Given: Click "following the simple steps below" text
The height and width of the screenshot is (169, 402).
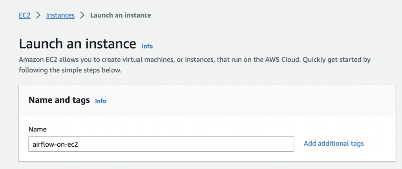Looking at the screenshot, I should pos(71,71).
